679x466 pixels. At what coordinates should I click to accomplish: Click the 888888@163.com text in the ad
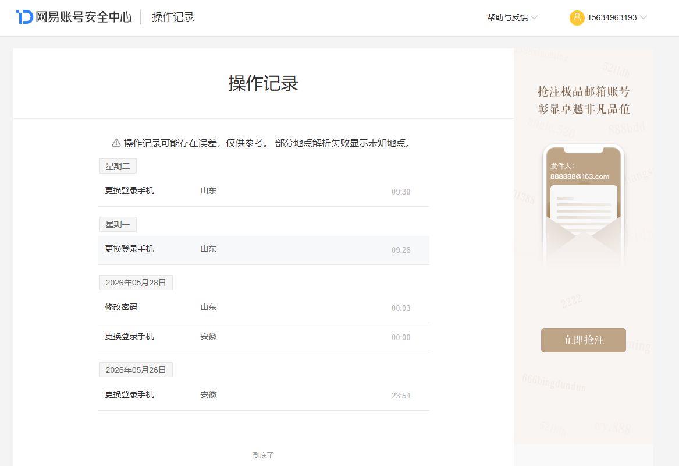(x=580, y=176)
